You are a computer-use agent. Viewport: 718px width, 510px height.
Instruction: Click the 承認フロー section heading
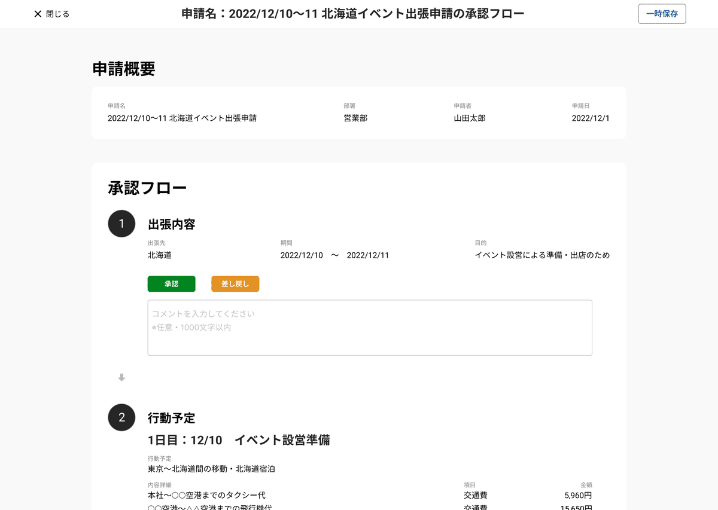pyautogui.click(x=147, y=188)
